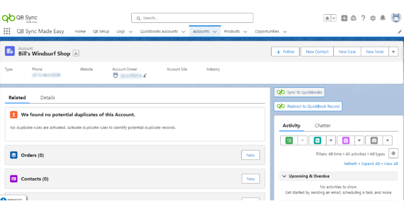Viewport: 404px width, 214px height.
Task: Open the QB Setup tab
Action: coord(101,31)
